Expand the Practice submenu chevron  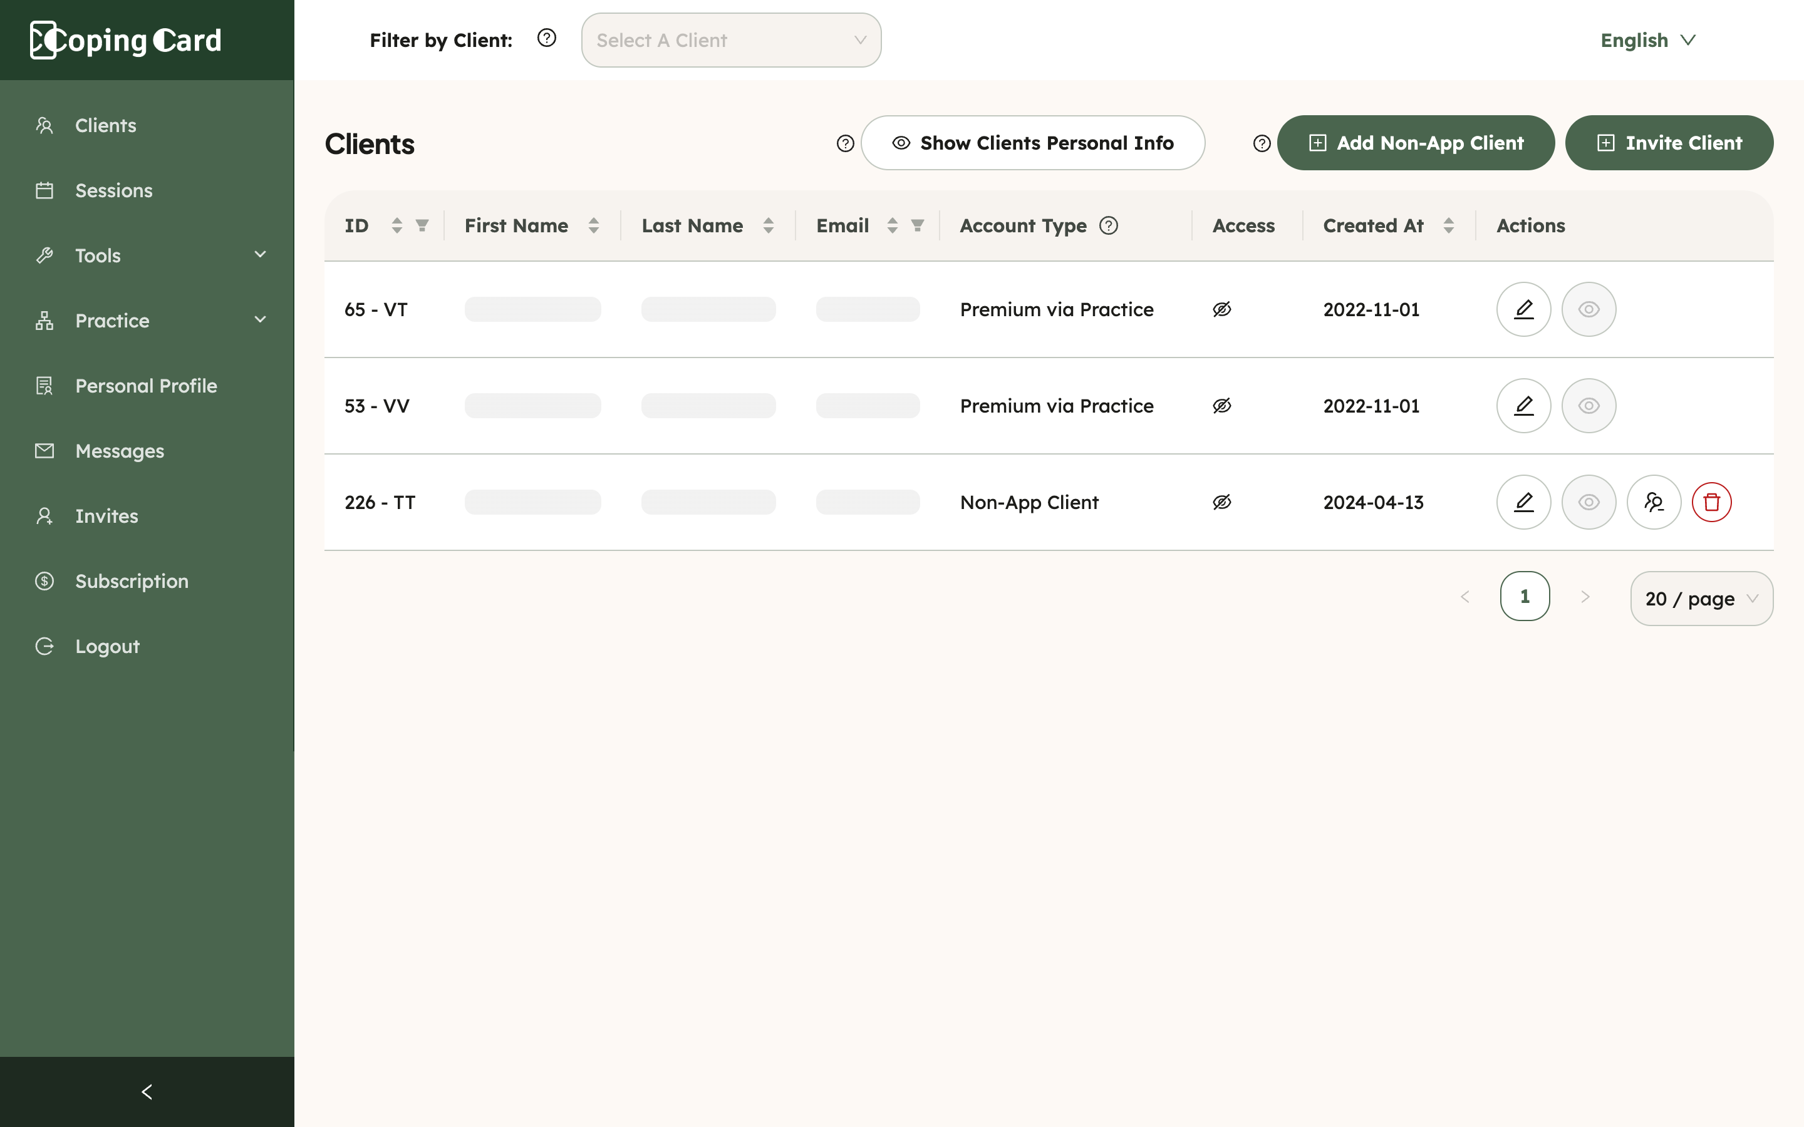[x=260, y=320]
